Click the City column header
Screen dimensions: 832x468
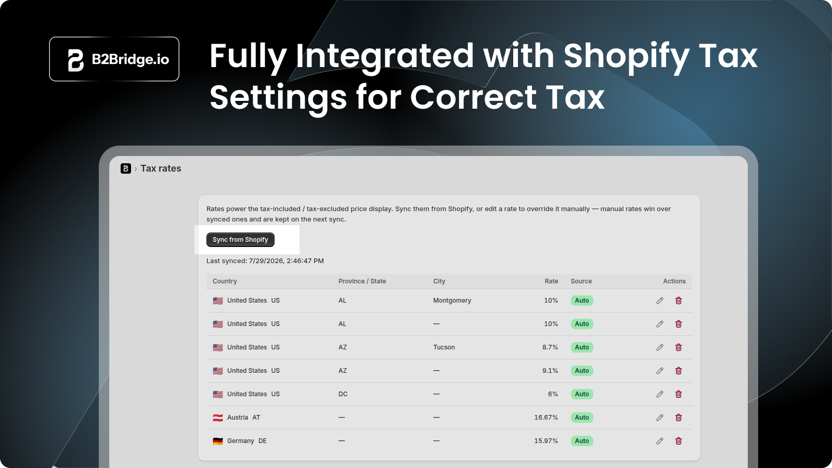439,281
